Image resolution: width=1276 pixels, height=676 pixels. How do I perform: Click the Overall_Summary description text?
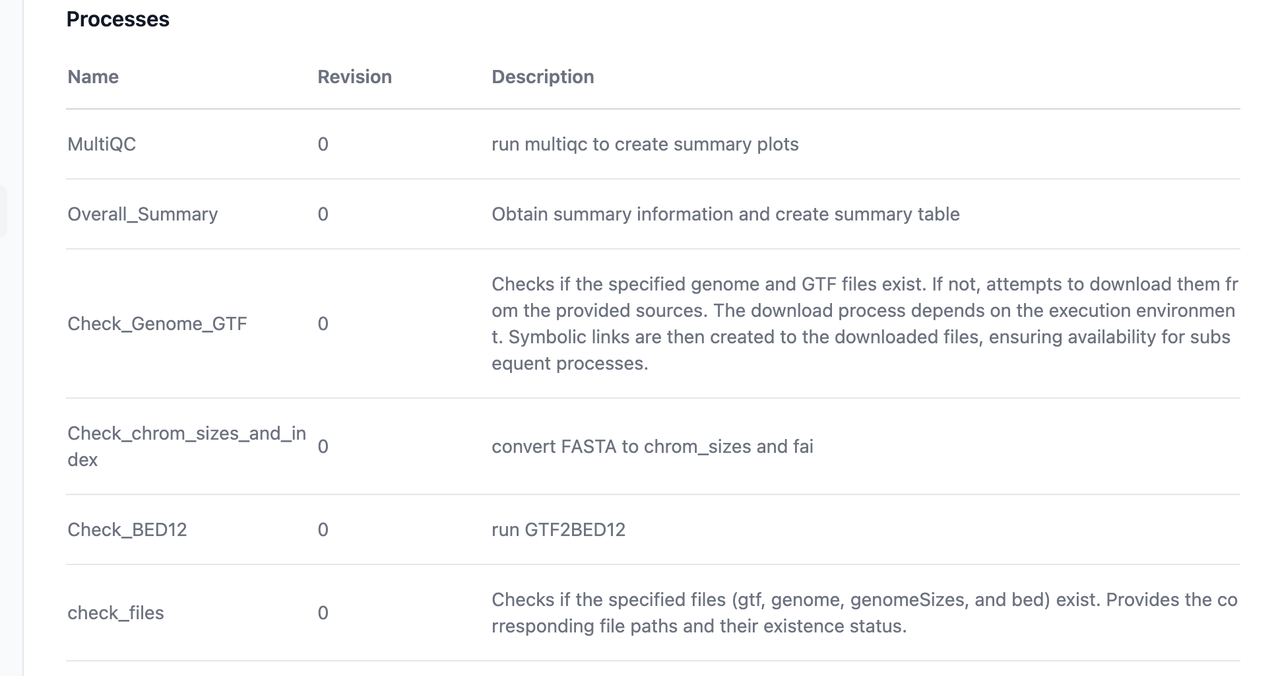[725, 214]
